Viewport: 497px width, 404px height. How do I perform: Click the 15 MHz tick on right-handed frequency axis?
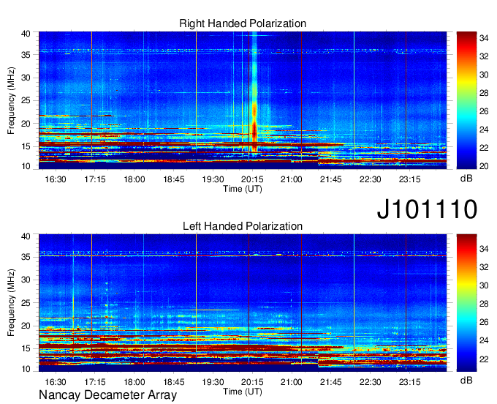[x=26, y=146]
